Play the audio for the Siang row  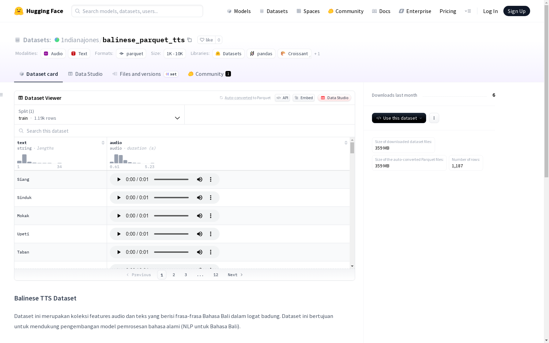click(119, 179)
